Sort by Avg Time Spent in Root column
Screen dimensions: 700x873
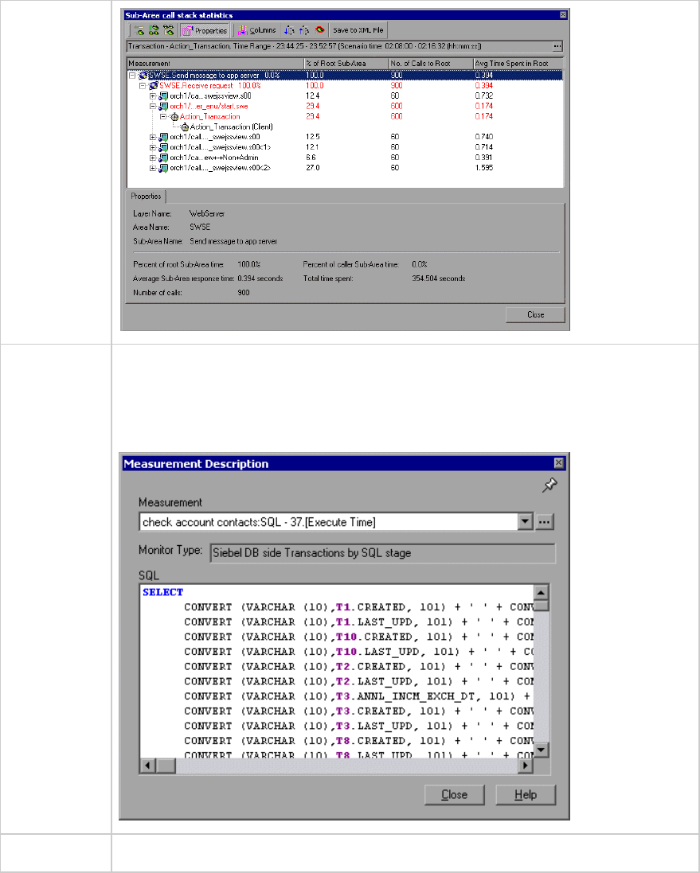pyautogui.click(x=518, y=64)
